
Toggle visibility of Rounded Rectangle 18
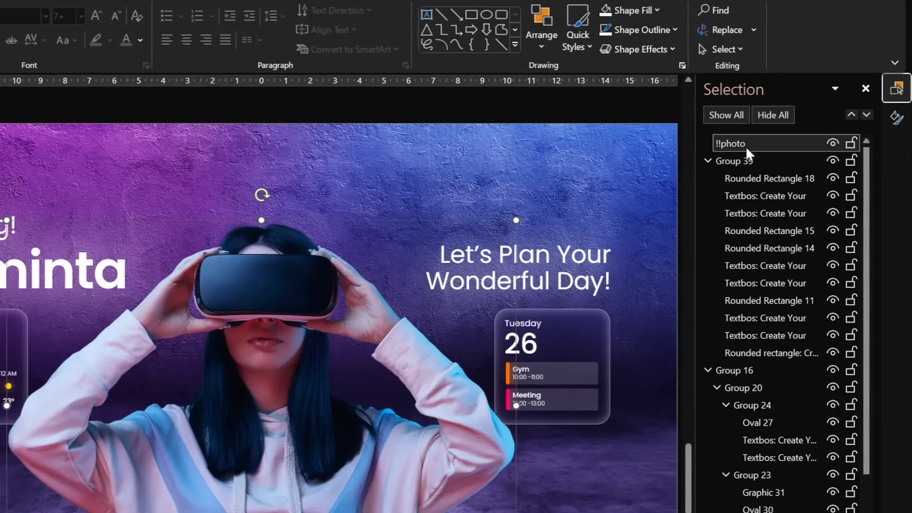click(x=832, y=178)
